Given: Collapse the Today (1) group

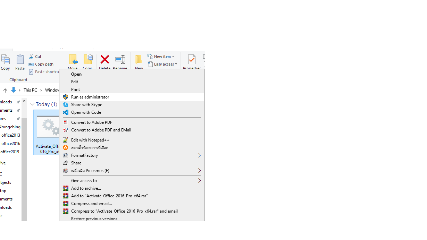Looking at the screenshot, I should point(32,104).
